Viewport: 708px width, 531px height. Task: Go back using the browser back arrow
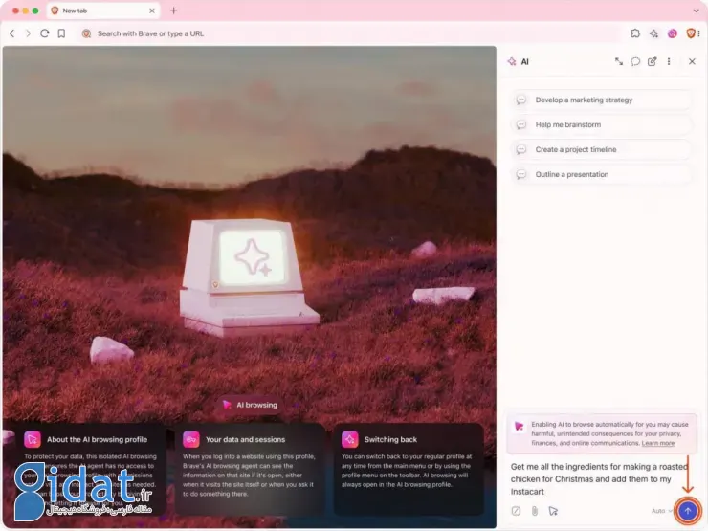(12, 33)
